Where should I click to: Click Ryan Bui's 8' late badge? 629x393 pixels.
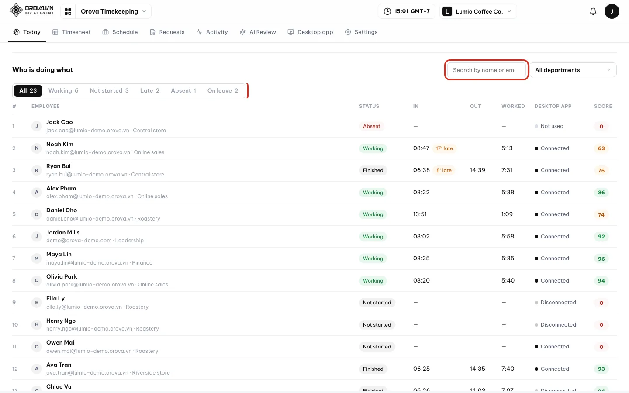tap(444, 170)
